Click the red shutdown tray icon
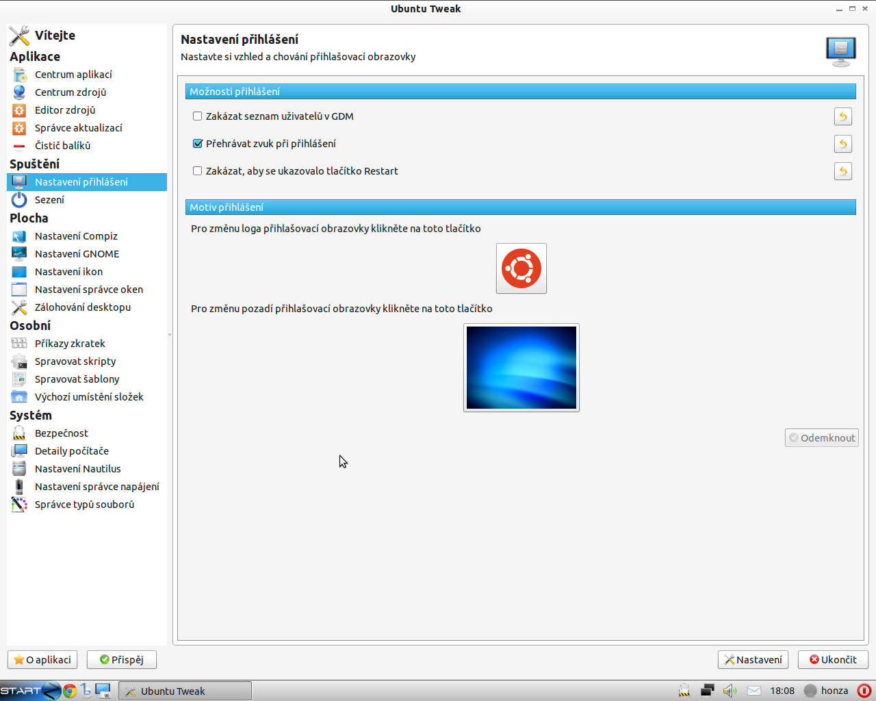Image resolution: width=876 pixels, height=701 pixels. pyautogui.click(x=864, y=691)
